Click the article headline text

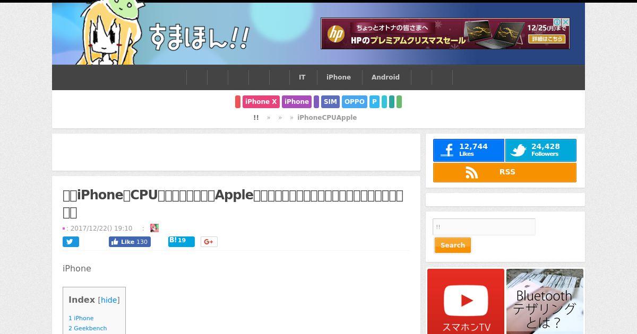coord(233,204)
